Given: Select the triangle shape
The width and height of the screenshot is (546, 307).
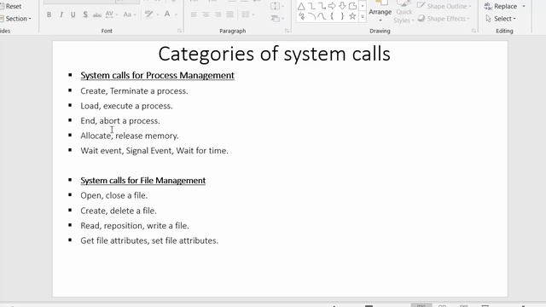Looking at the screenshot, I should coord(301,6).
